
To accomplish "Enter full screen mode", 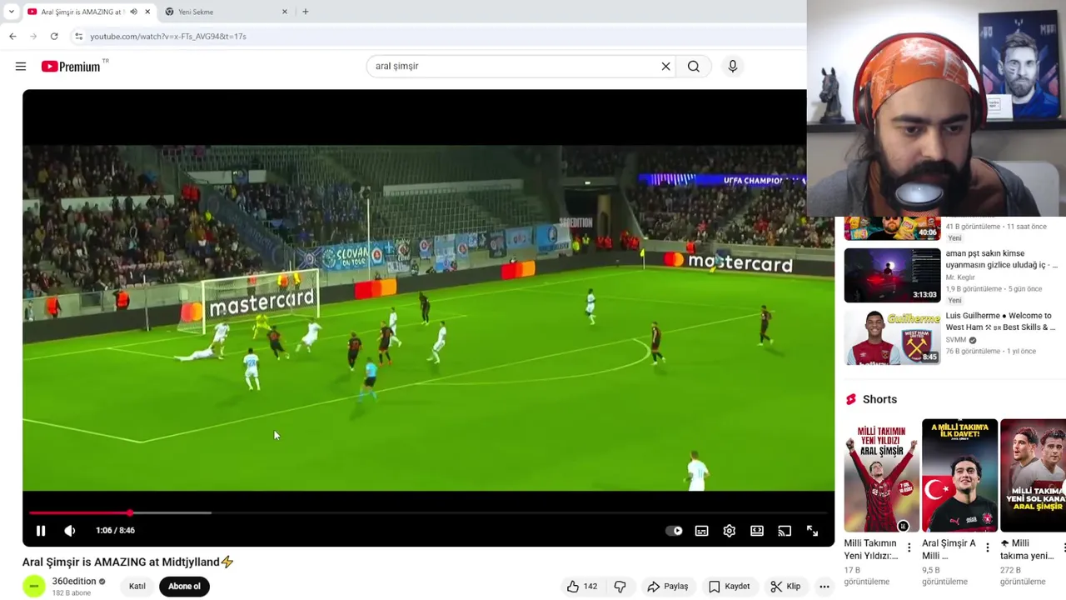I will 812,531.
